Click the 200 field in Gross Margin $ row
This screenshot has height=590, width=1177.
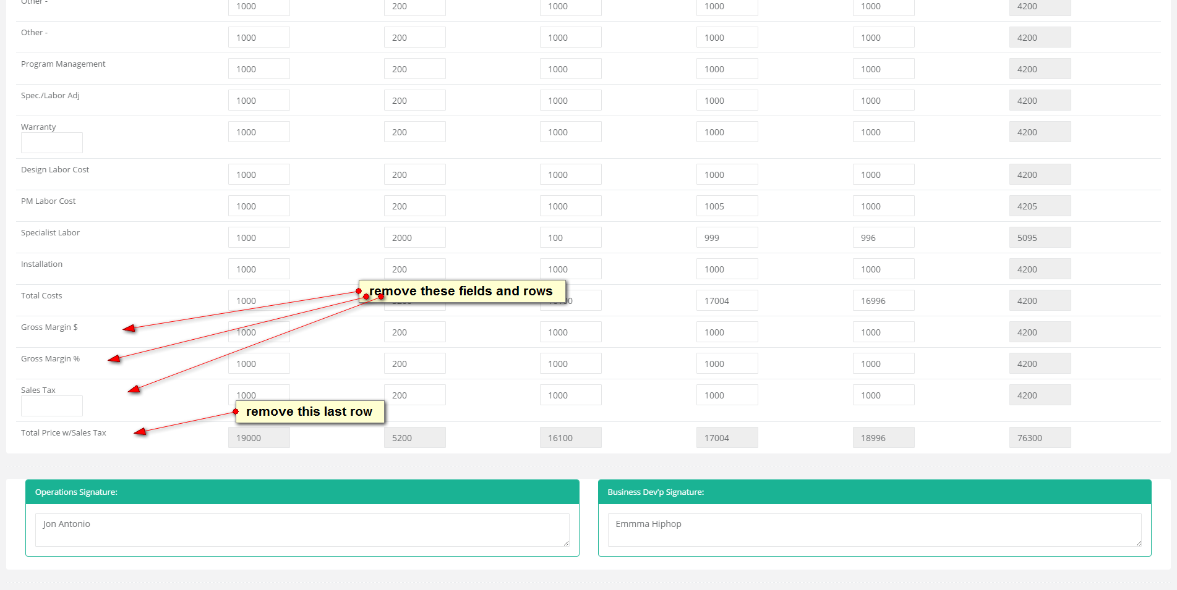tap(415, 332)
